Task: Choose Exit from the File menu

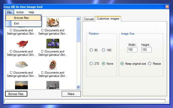Action: pos(23,23)
